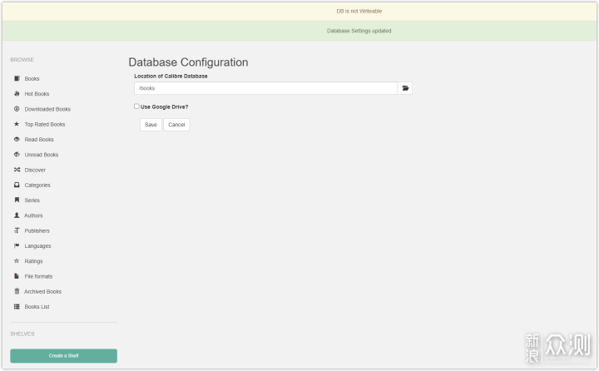Open Unread Books from the sidebar
This screenshot has height=371, width=599.
pyautogui.click(x=41, y=155)
